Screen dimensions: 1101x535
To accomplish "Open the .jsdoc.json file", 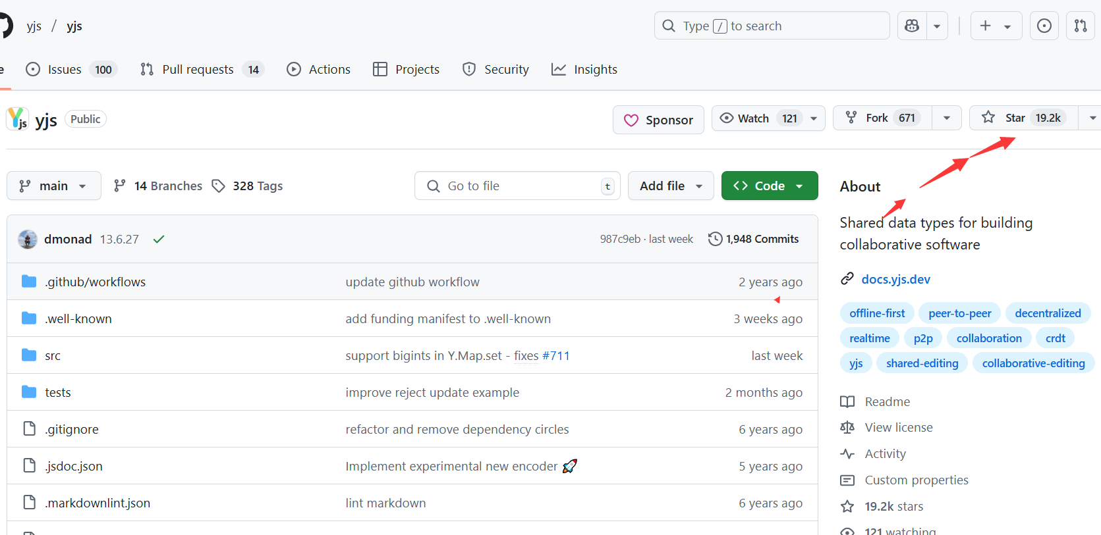I will (74, 466).
